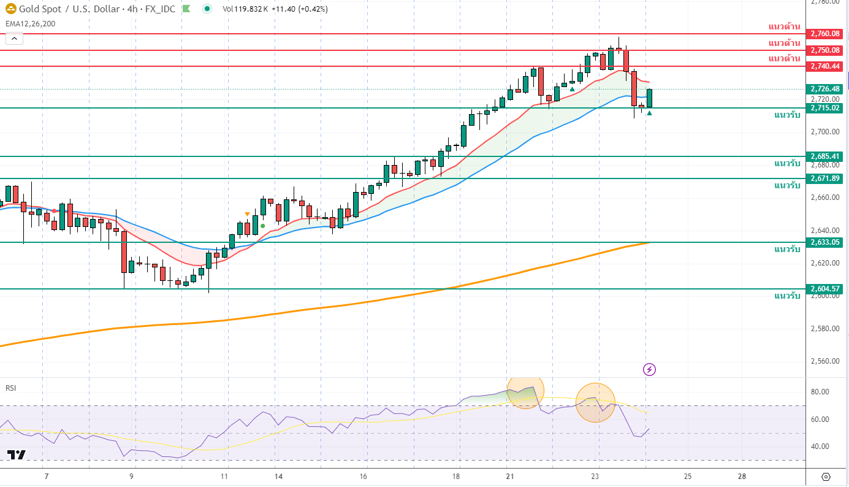Click date label 28 on time axis
This screenshot has height=487, width=849.
[x=742, y=477]
